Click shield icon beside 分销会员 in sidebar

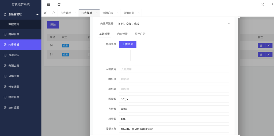[x=5, y=66]
